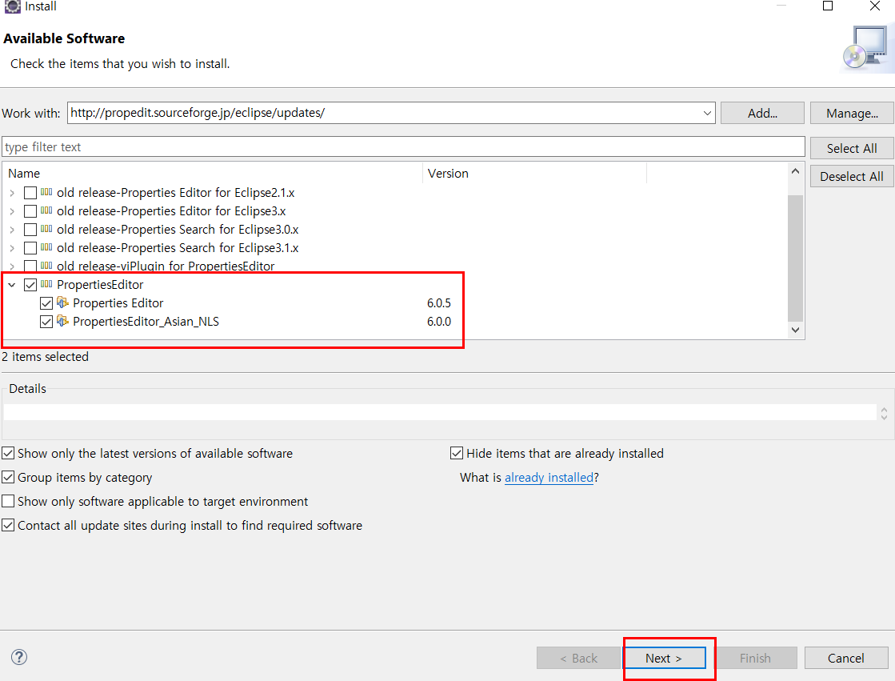The width and height of the screenshot is (895, 681).
Task: Click feature icon of Properties Editor 6.0.5
Action: pos(63,302)
